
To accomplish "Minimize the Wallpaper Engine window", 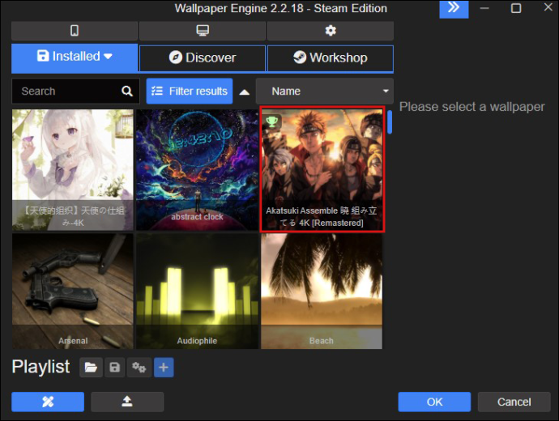I will 484,8.
